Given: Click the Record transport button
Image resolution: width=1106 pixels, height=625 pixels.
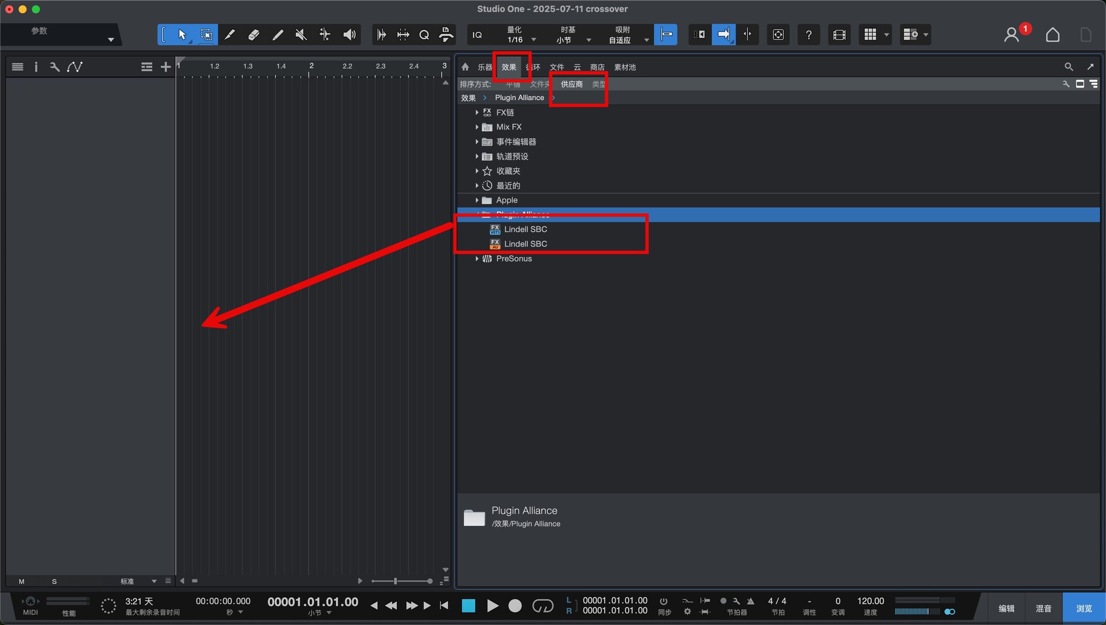Looking at the screenshot, I should click(x=515, y=605).
